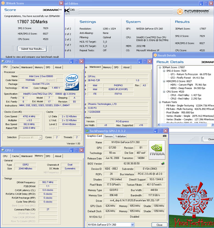Collapse the SM2.0 Score tree node
This screenshot has width=214, height=228.
[164, 71]
